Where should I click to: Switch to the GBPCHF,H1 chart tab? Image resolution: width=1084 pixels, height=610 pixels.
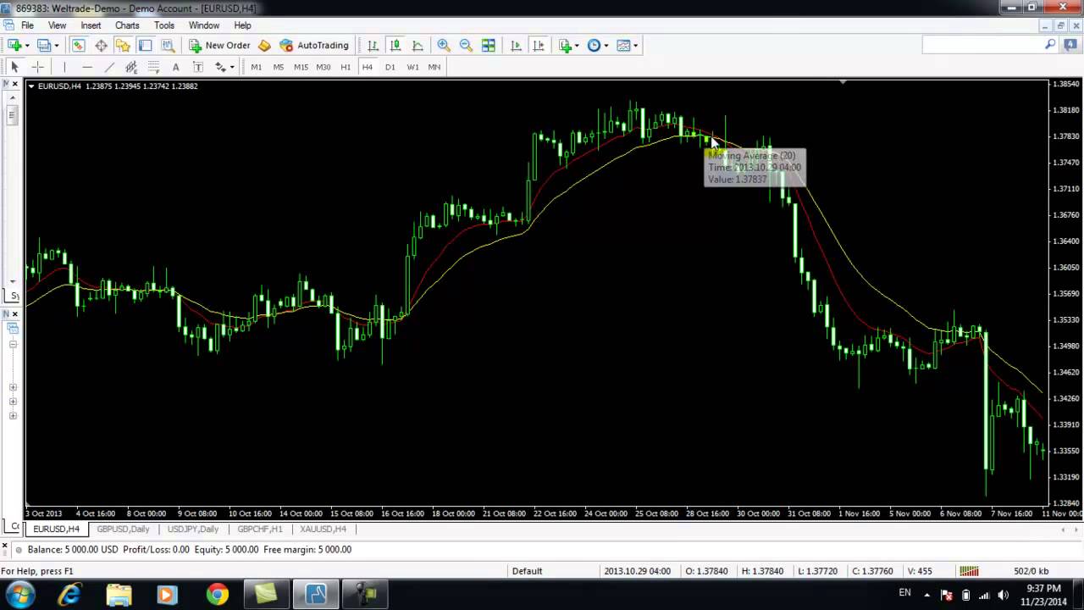pyautogui.click(x=260, y=529)
